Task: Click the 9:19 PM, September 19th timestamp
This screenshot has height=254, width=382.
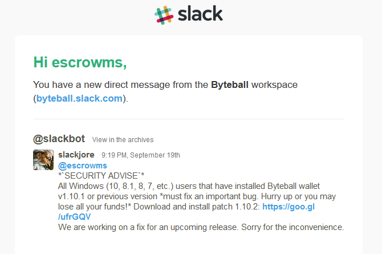Action: pyautogui.click(x=141, y=155)
